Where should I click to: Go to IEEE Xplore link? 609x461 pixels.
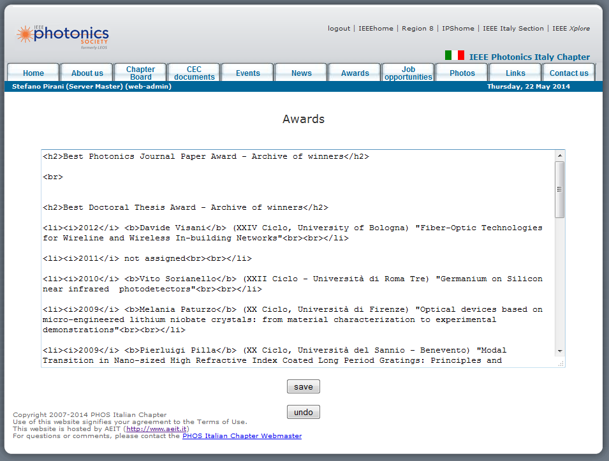click(x=571, y=28)
